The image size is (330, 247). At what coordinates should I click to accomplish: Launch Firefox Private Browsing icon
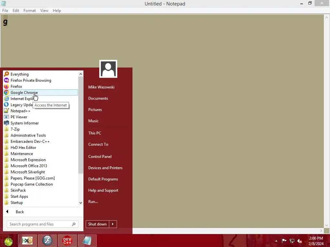pos(6,80)
